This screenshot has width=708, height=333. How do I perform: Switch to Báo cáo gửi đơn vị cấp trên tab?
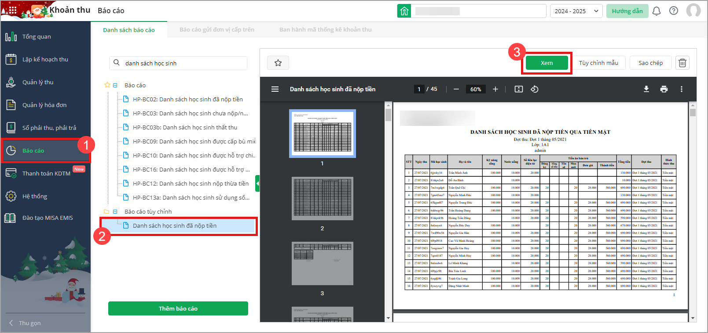[x=217, y=29]
